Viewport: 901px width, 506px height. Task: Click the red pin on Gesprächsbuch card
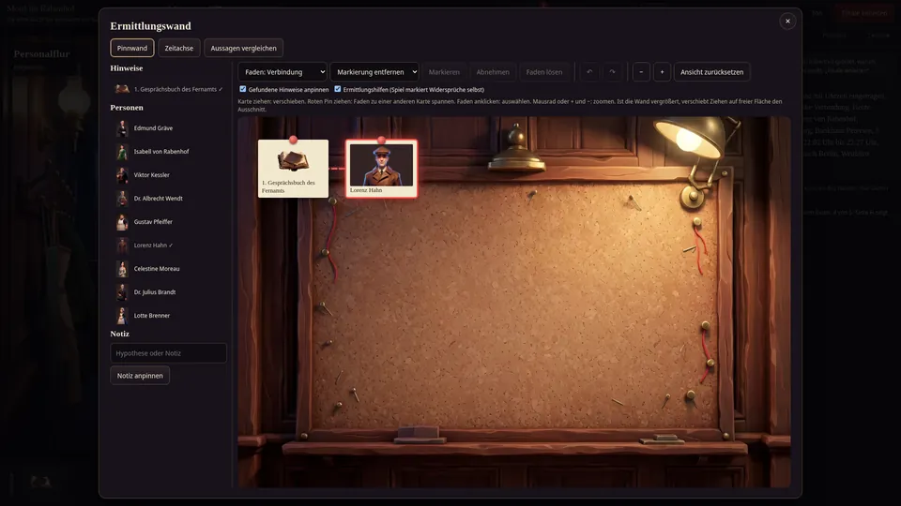click(x=293, y=140)
